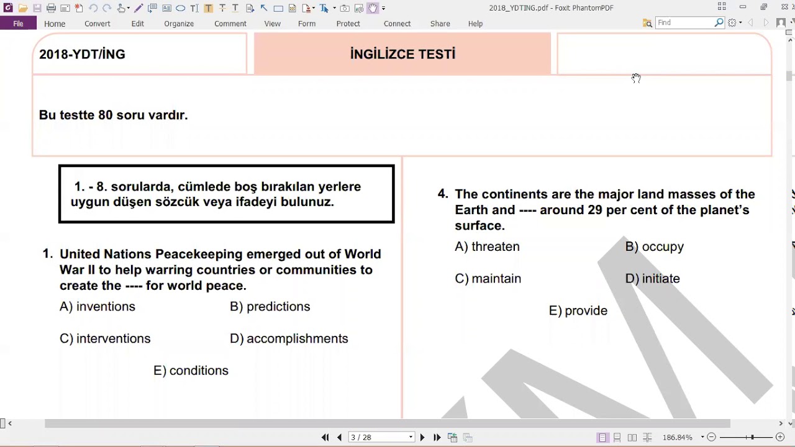Open the user account icon
Viewport: 795px width, 447px height.
(x=781, y=23)
